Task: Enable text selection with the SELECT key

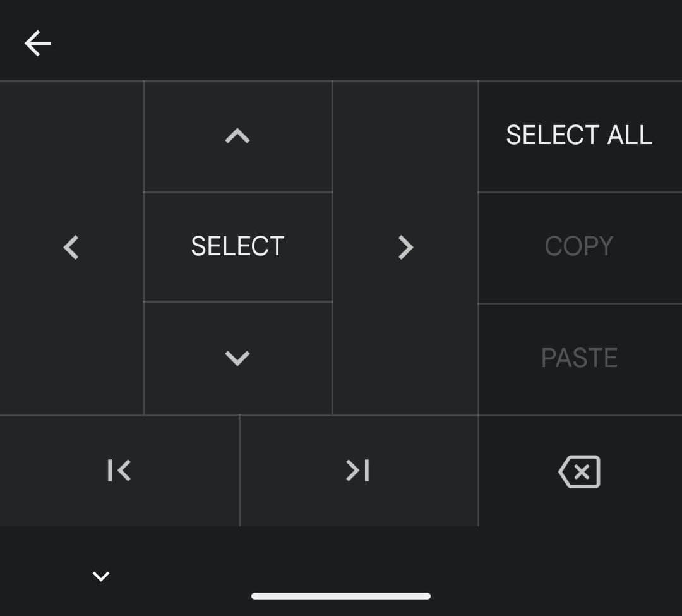Action: click(237, 246)
